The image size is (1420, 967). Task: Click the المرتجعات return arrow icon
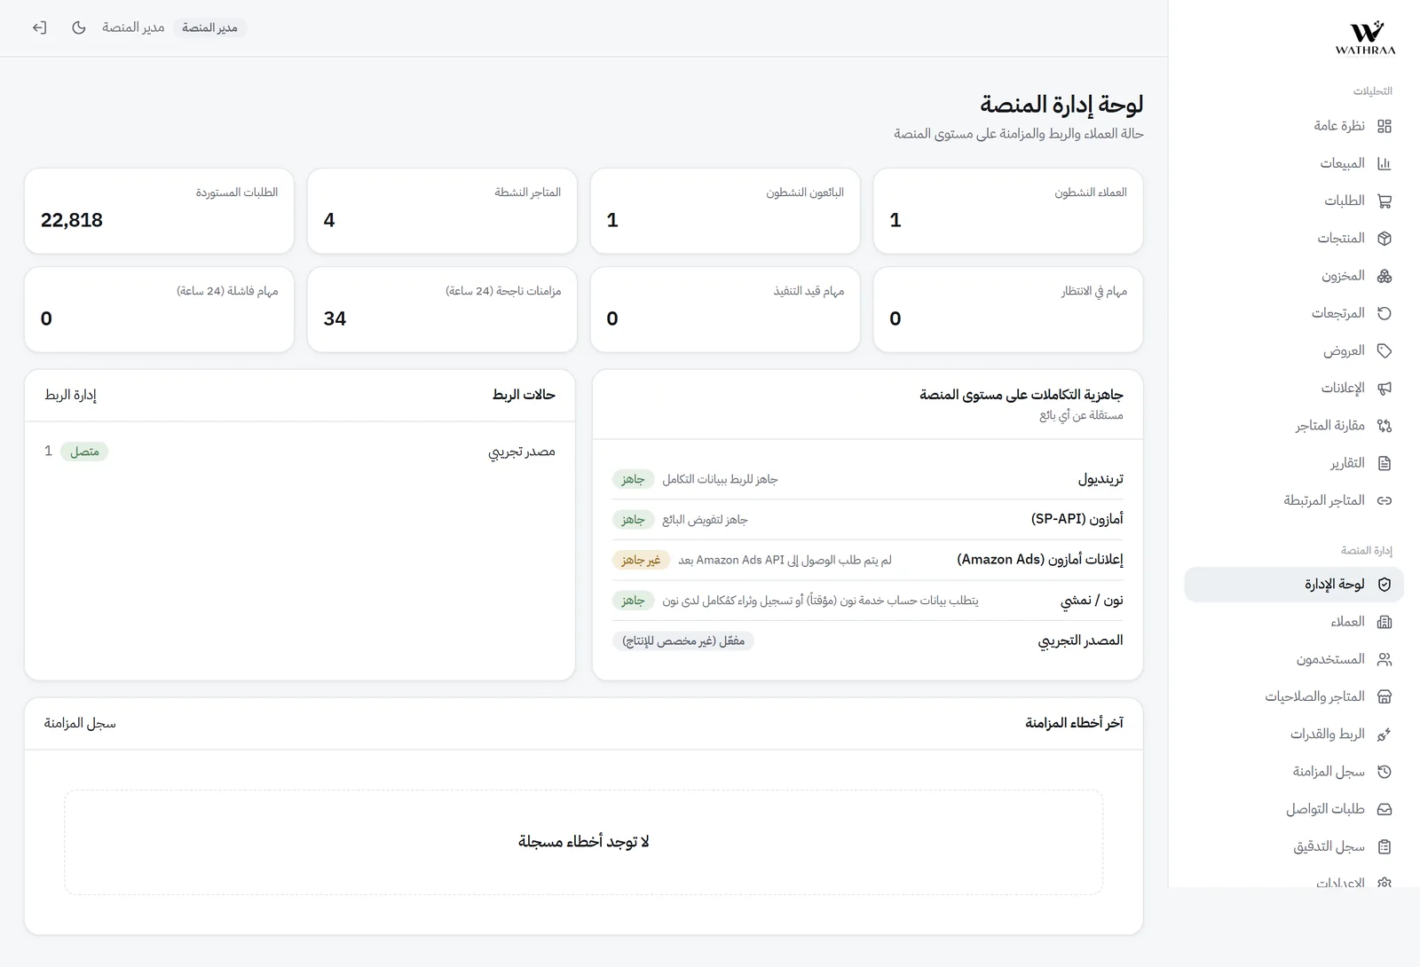pos(1384,313)
